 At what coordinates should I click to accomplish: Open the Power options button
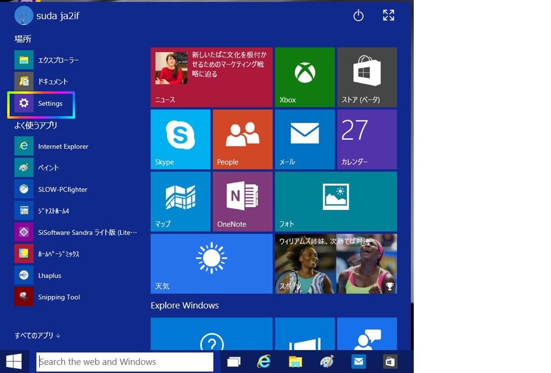click(358, 16)
